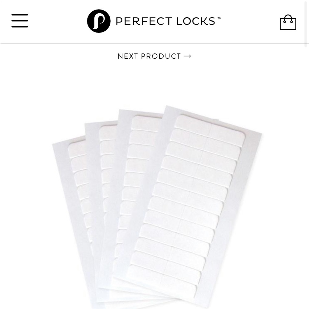Image resolution: width=309 pixels, height=309 pixels.
Task: Click the word LOCKS in the header
Action: pyautogui.click(x=196, y=21)
